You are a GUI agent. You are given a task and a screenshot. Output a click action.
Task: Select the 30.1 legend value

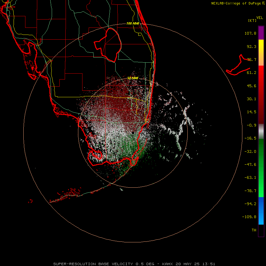pos(252,99)
